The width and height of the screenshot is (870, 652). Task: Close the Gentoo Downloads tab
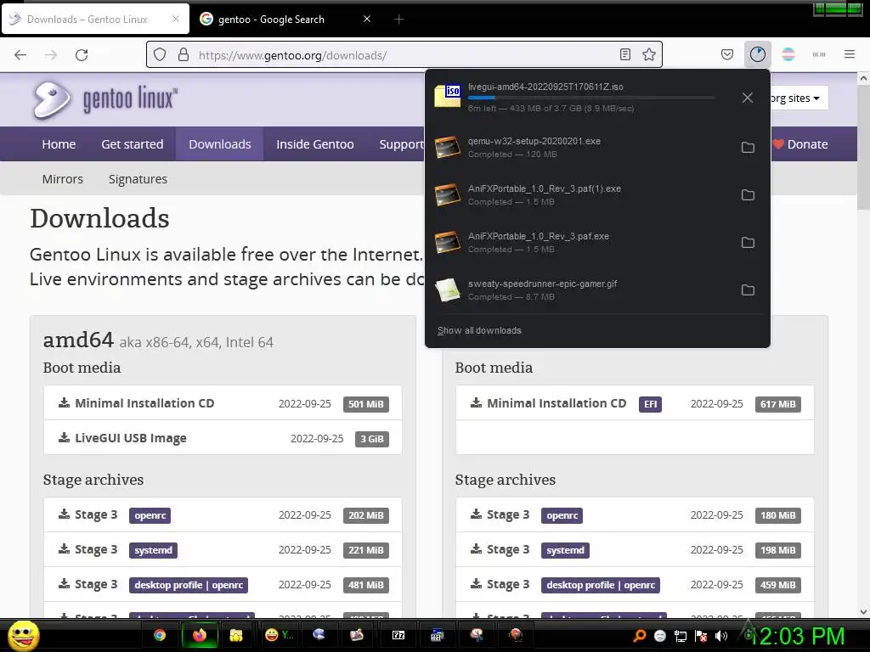pyautogui.click(x=175, y=19)
